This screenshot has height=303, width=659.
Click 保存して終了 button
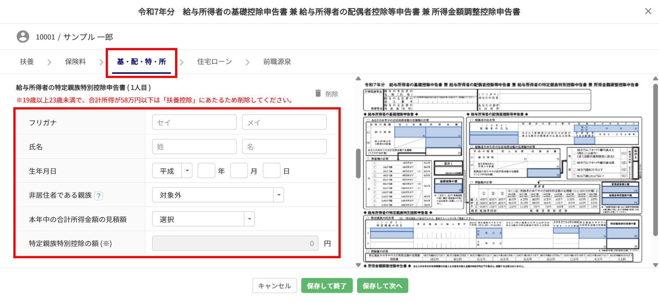tap(327, 286)
